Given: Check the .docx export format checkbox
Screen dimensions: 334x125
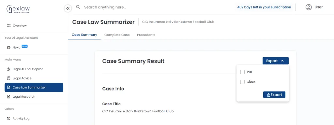Looking at the screenshot, I should pos(242,82).
